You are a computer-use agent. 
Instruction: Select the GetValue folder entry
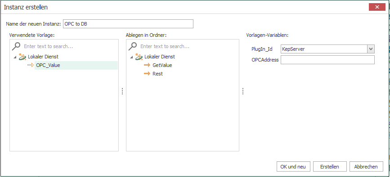pos(162,65)
